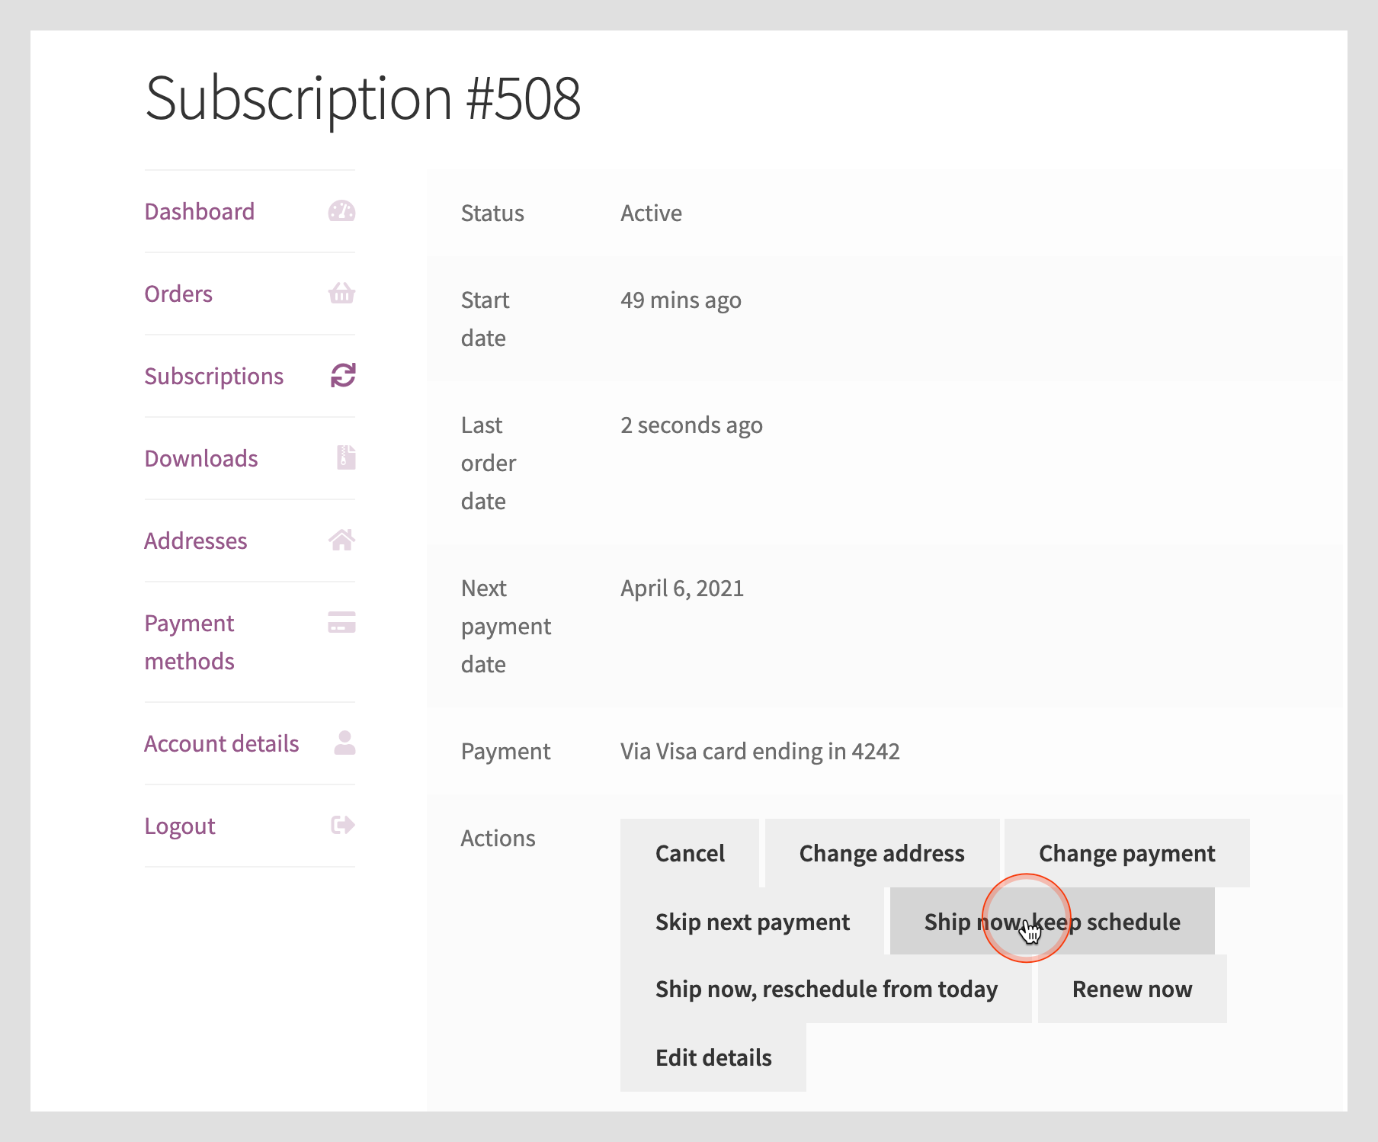
Task: Click the Addresses house icon
Action: point(341,540)
